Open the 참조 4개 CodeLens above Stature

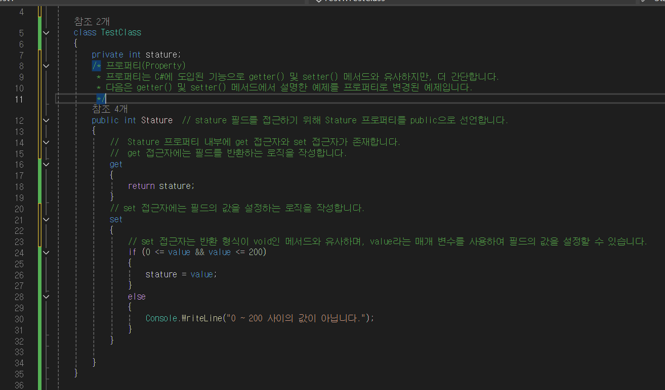(110, 109)
